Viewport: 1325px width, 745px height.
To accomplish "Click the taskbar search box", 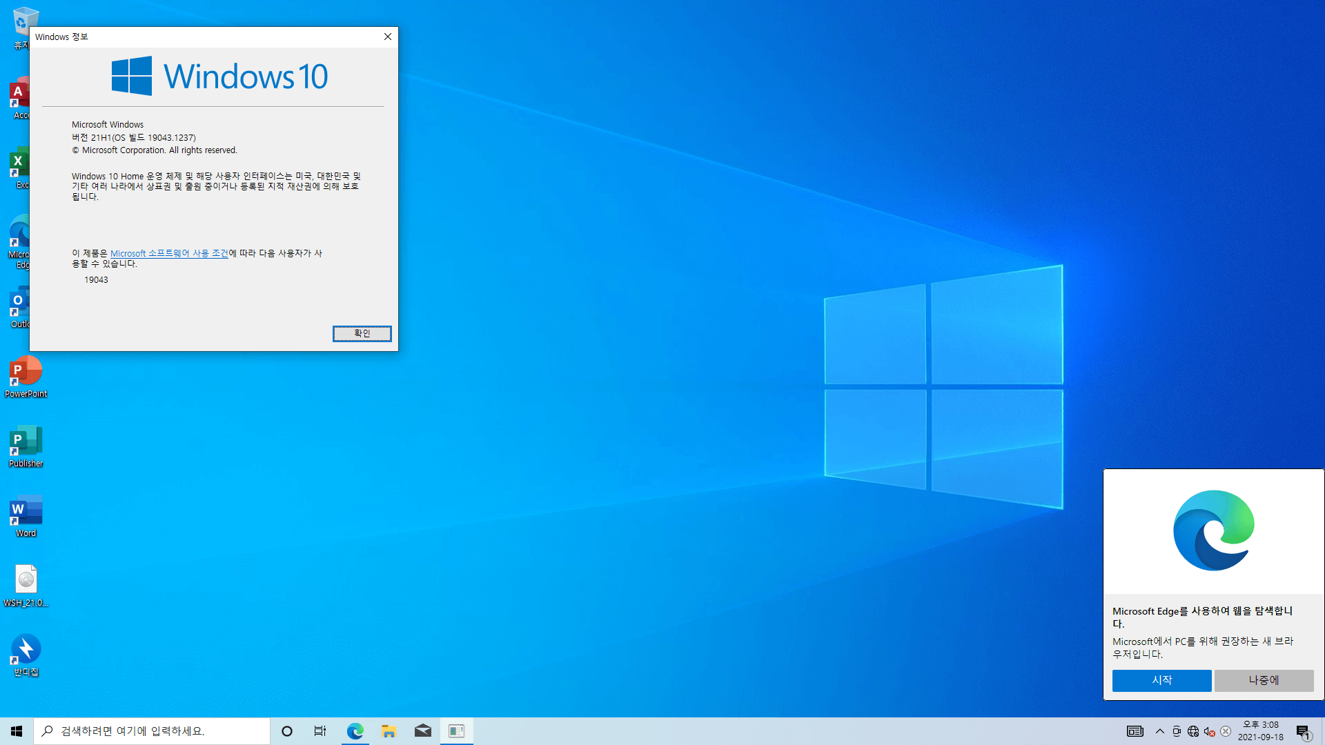I will coord(152,731).
